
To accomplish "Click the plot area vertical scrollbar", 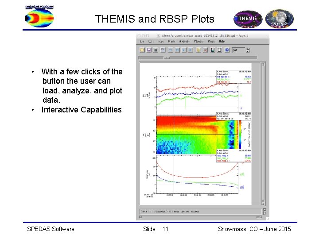I will pyautogui.click(x=263, y=134).
